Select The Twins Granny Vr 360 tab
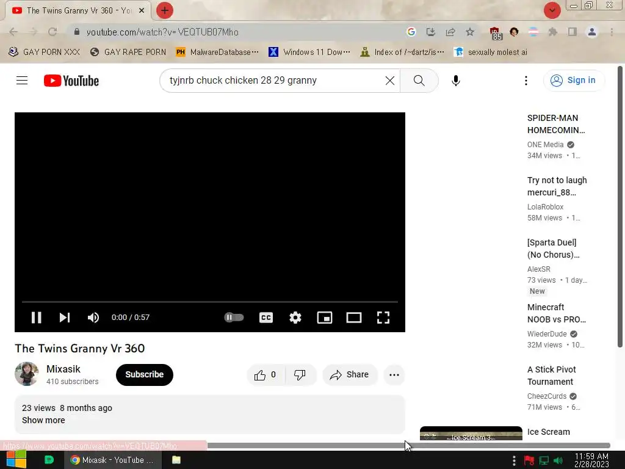The width and height of the screenshot is (625, 469). pyautogui.click(x=78, y=10)
